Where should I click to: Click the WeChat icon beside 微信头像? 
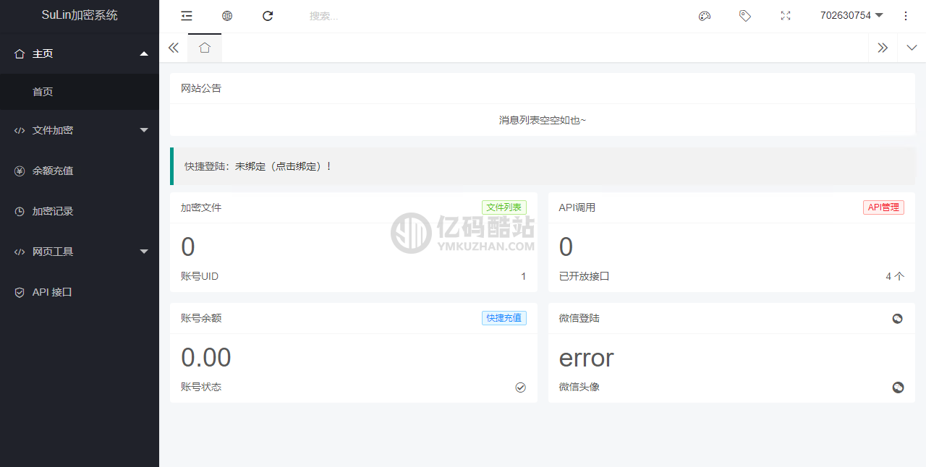point(898,387)
